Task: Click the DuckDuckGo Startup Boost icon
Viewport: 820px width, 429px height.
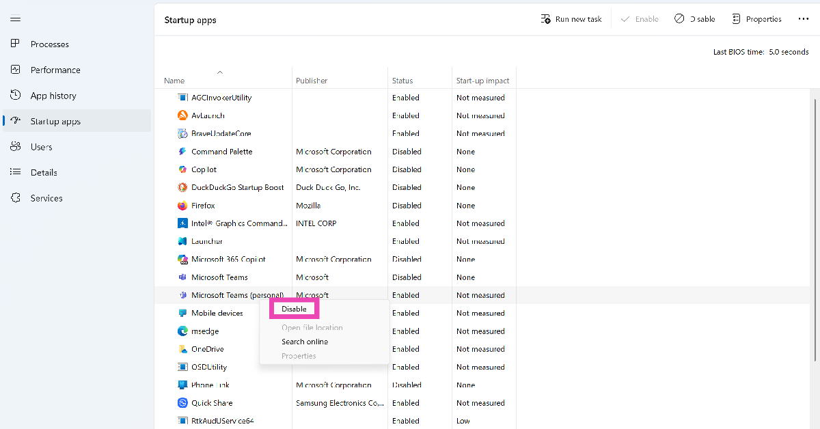Action: (x=182, y=187)
